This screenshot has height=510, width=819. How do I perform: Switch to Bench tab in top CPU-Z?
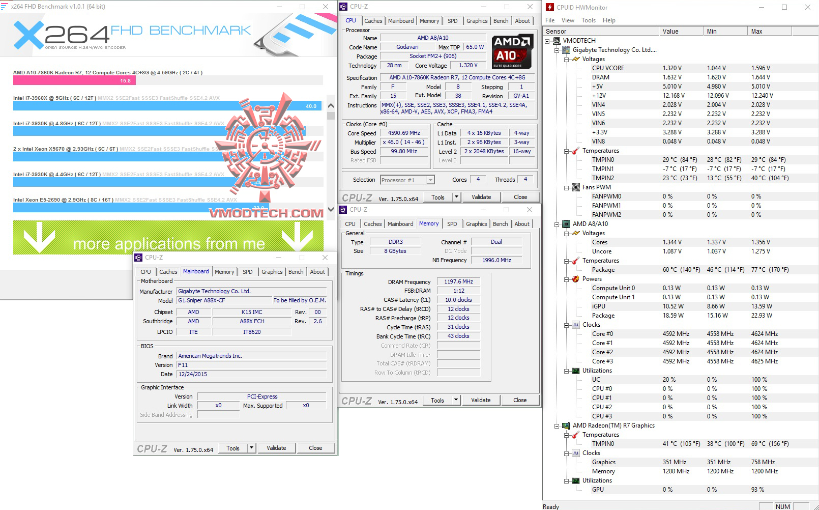click(501, 21)
